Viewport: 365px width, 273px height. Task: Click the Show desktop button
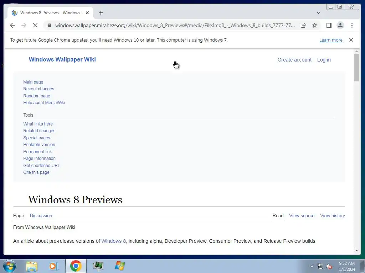coord(362,266)
